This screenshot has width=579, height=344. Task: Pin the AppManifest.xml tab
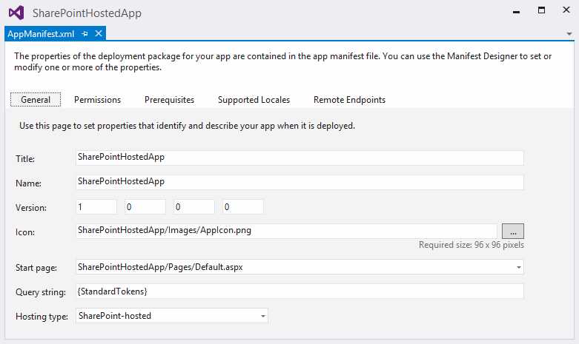click(x=85, y=34)
